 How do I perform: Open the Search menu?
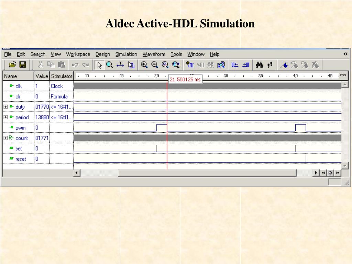(38, 54)
